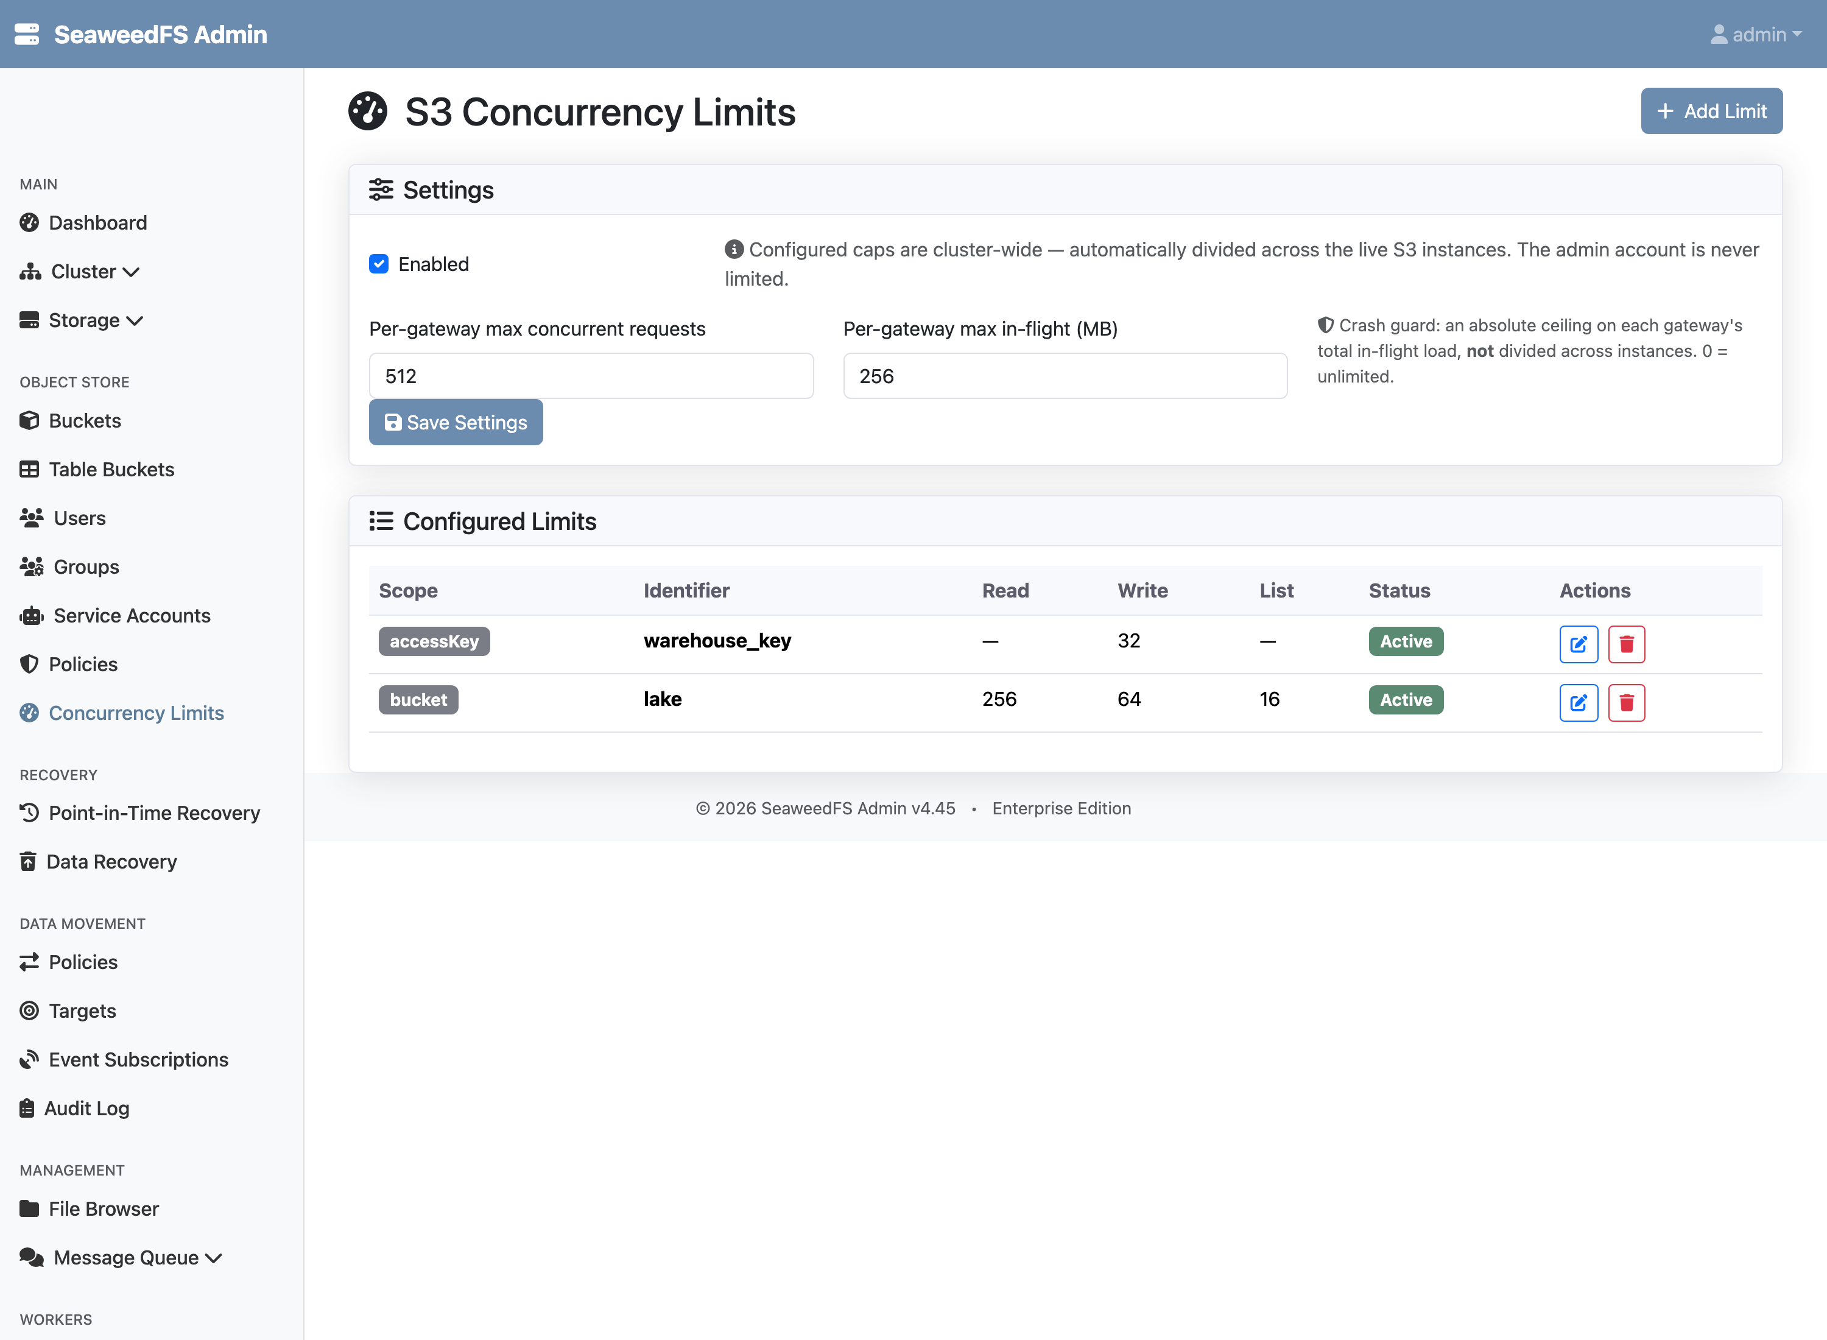Viewport: 1827px width, 1340px height.
Task: Open the Groups page
Action: point(86,566)
